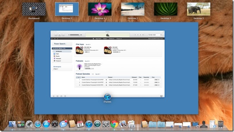Filter results by Podcasts in sidebar
The width and height of the screenshot is (234, 132).
pyautogui.click(x=58, y=58)
